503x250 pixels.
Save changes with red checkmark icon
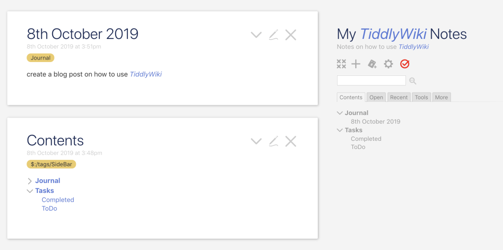[405, 64]
